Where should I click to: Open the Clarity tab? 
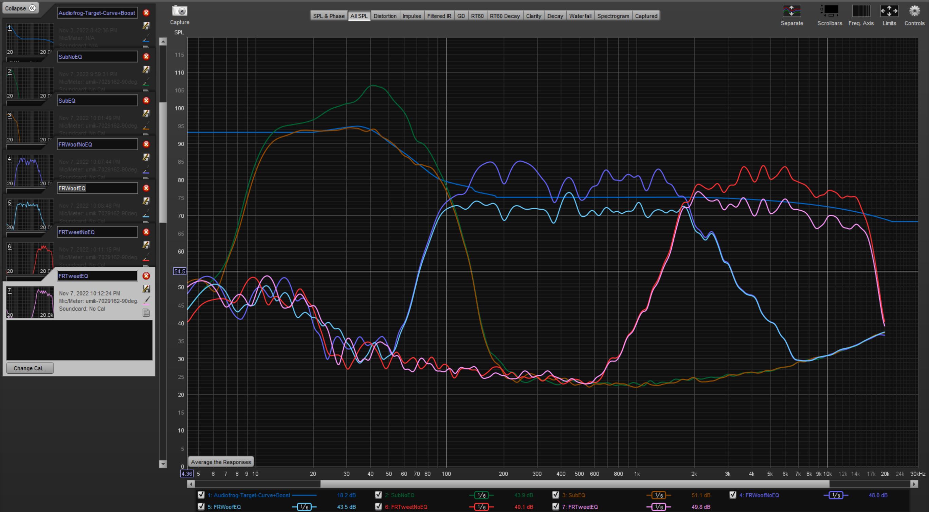533,16
